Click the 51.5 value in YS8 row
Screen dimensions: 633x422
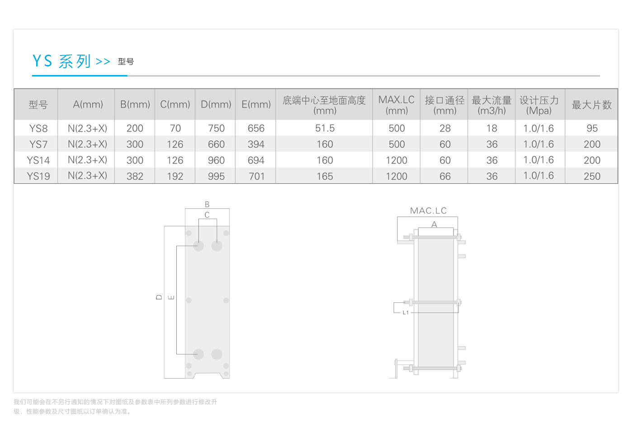click(325, 128)
